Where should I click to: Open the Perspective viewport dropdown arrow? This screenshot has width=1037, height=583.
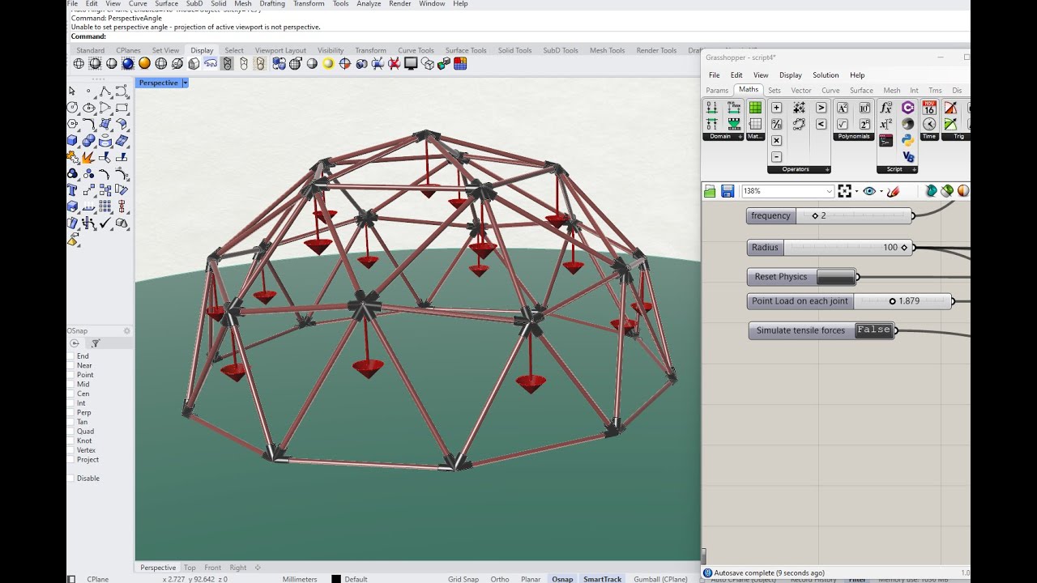pyautogui.click(x=185, y=83)
